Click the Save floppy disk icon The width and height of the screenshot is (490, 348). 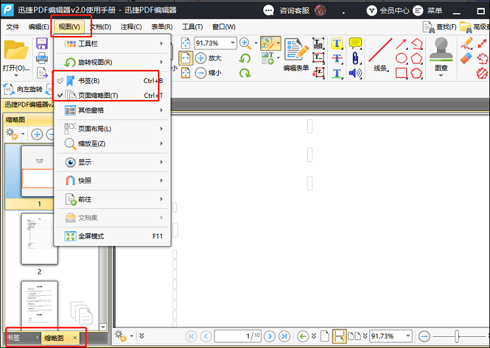[x=42, y=44]
